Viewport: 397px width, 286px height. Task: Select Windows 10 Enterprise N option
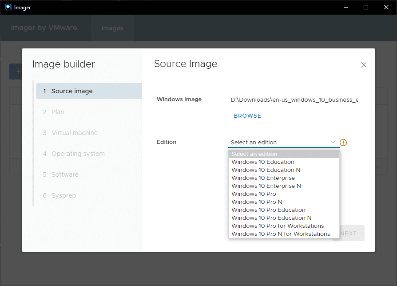266,186
